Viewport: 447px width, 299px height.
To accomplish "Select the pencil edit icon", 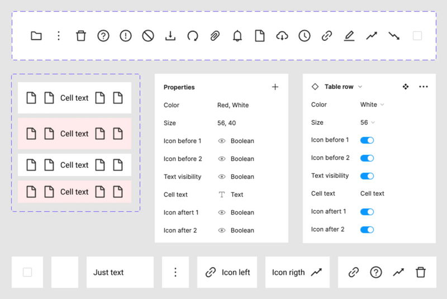I will 349,36.
